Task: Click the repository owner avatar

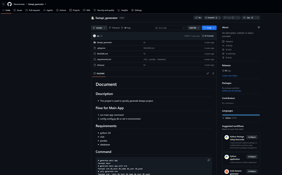Action: (x=93, y=18)
